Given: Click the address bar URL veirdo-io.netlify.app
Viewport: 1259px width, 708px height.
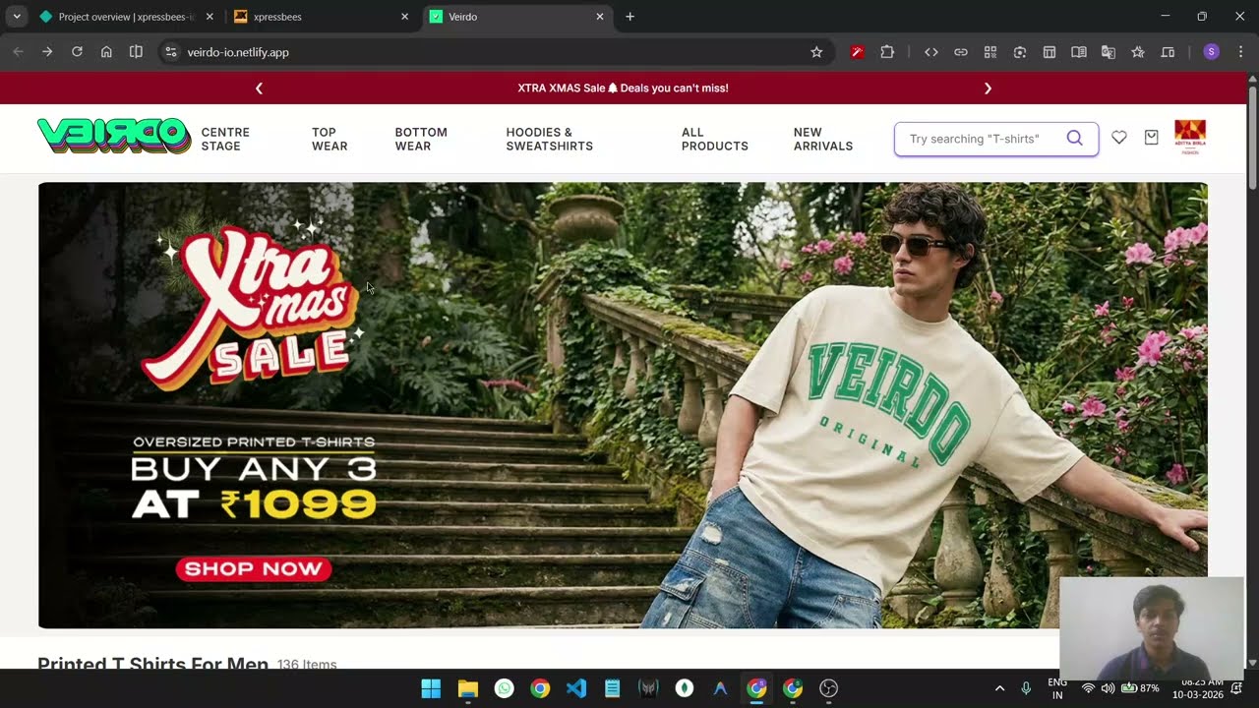Looking at the screenshot, I should pyautogui.click(x=238, y=52).
